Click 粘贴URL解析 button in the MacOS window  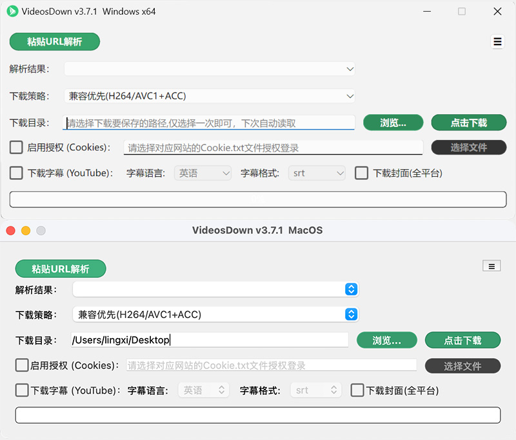click(x=61, y=269)
